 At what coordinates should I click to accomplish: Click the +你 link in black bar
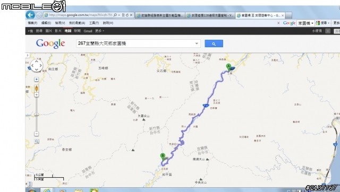30,31
